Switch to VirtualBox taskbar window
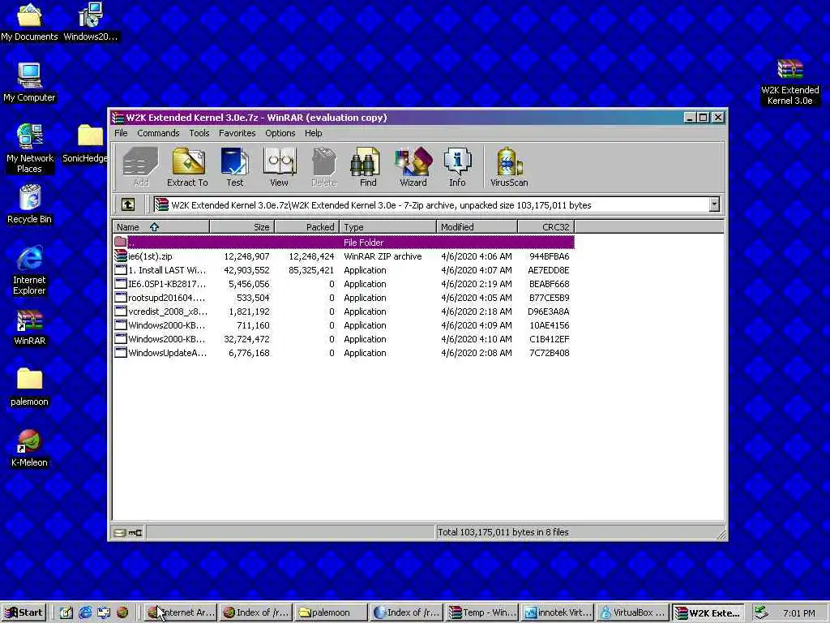This screenshot has height=623, width=830. pyautogui.click(x=633, y=612)
